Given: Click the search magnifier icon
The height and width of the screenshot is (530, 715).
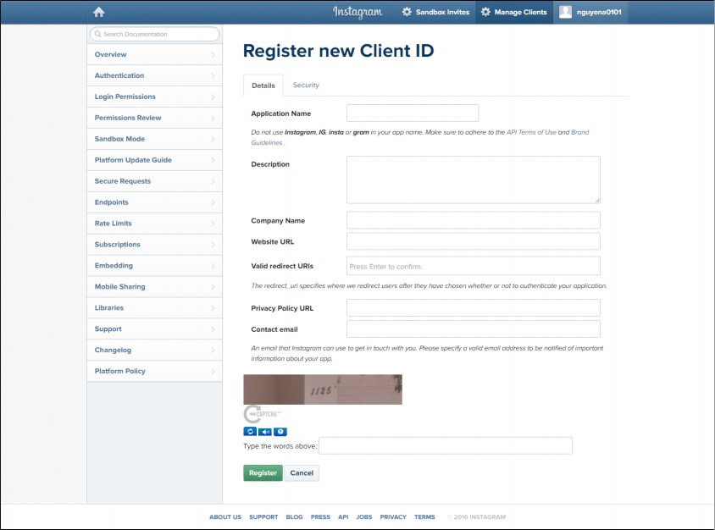Looking at the screenshot, I should [x=97, y=34].
